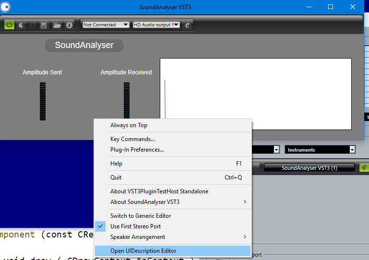
Task: Click the window overlay icon beside save
Action: click(32, 25)
